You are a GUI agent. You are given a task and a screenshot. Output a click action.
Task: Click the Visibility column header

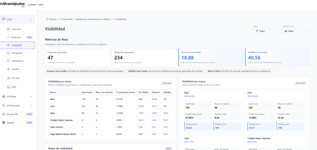(x=167, y=92)
